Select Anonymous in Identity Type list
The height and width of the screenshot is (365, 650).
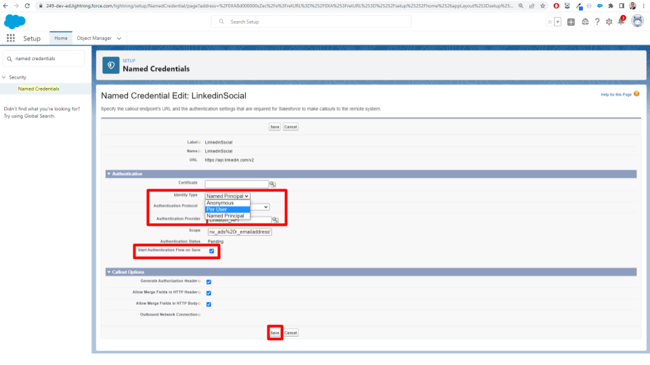coord(227,203)
